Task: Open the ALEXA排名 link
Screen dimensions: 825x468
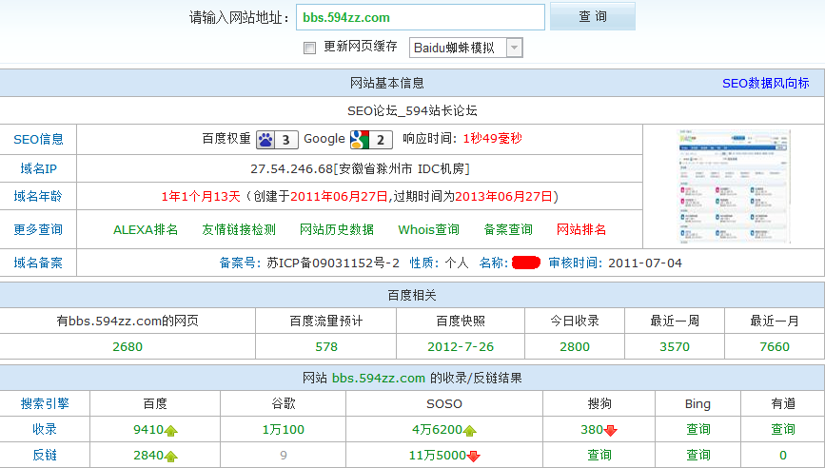Action: coord(146,229)
